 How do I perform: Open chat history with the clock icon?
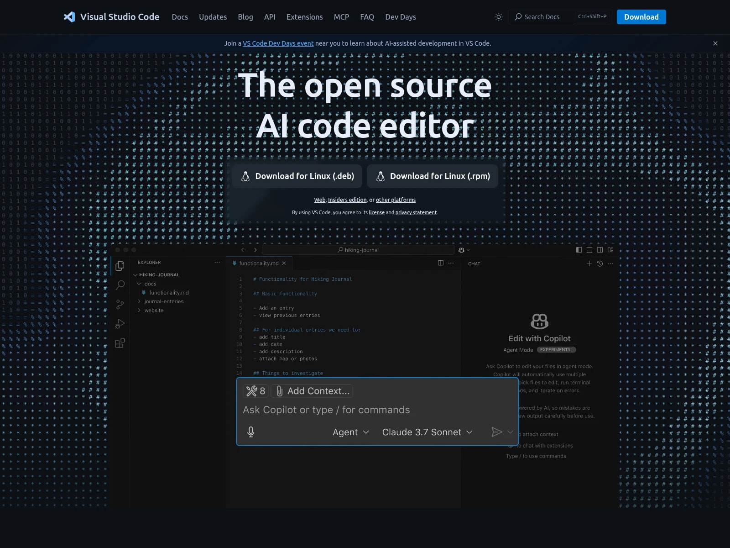600,263
